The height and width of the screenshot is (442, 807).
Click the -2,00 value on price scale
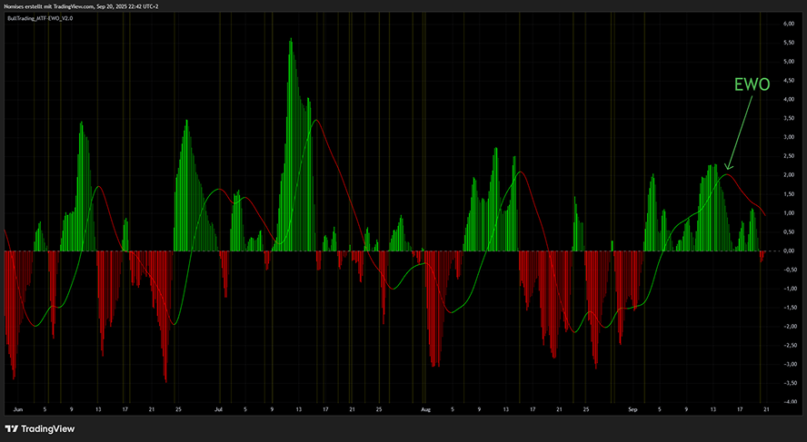point(786,326)
